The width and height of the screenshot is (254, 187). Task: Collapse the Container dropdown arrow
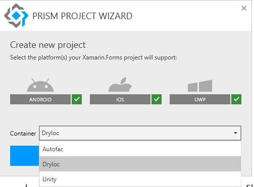click(235, 133)
